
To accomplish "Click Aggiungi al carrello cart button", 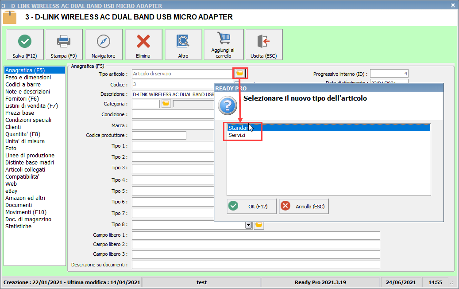I will click(x=224, y=45).
